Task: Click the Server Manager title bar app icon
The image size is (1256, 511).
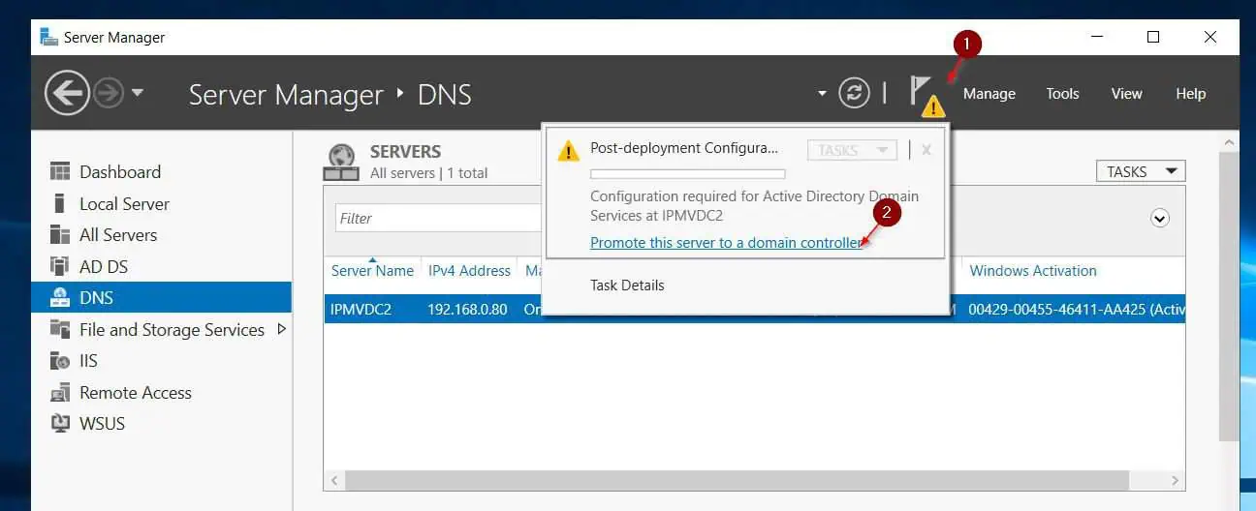Action: (48, 37)
